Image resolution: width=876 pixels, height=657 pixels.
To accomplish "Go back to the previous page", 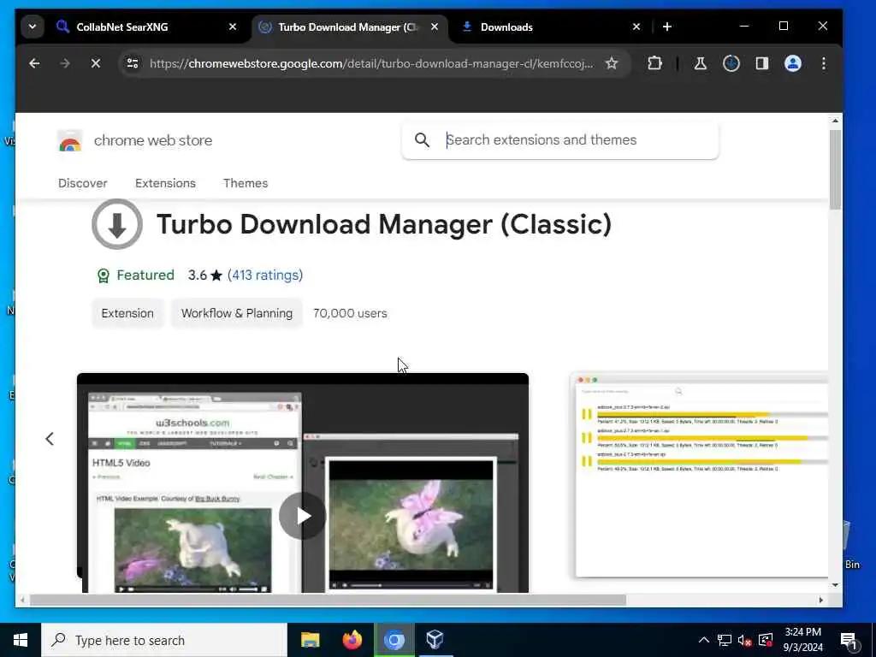I will coord(34,63).
